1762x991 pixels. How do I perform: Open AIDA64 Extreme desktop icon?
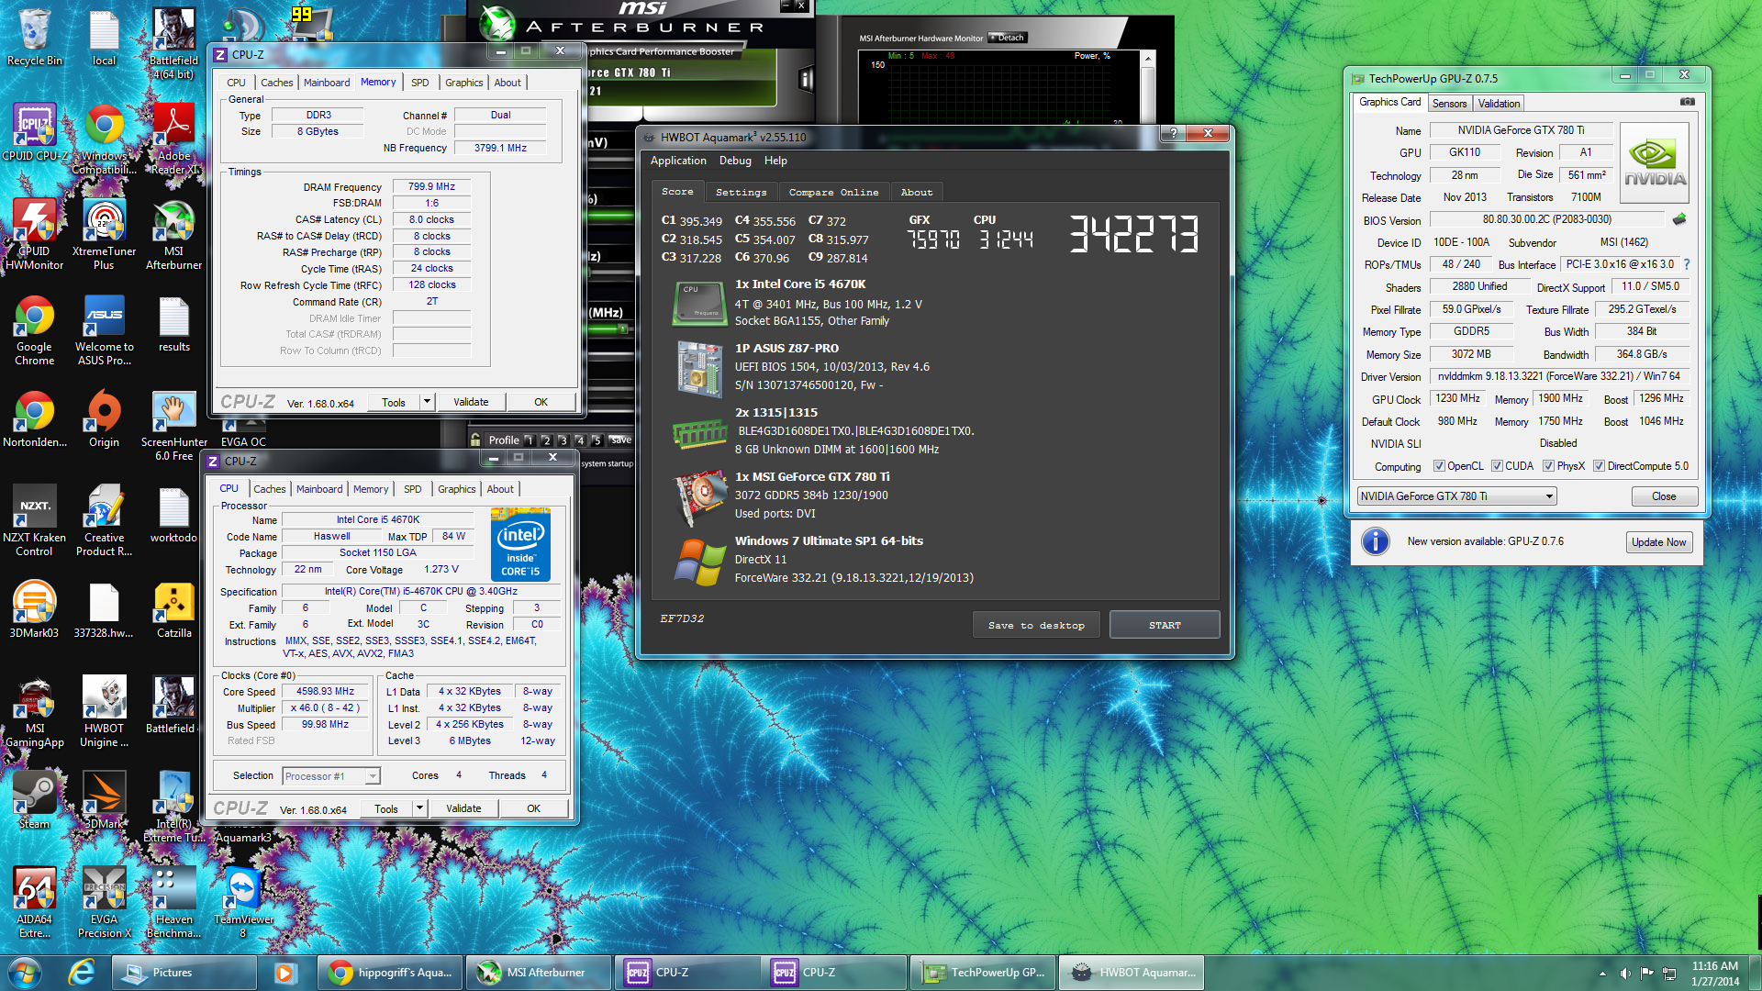(34, 903)
